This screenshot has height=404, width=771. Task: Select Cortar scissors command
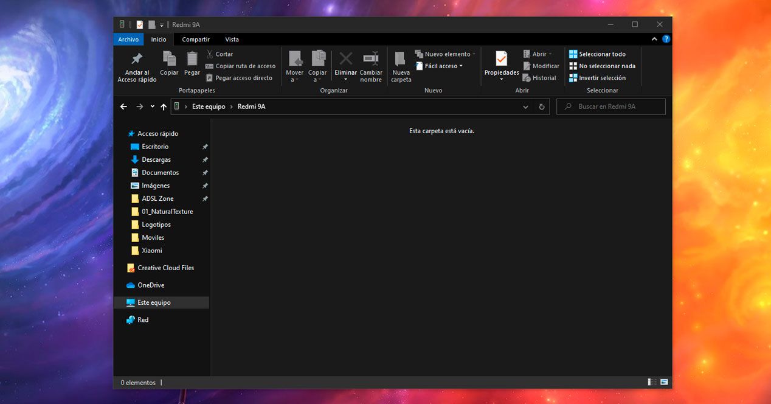pyautogui.click(x=220, y=54)
